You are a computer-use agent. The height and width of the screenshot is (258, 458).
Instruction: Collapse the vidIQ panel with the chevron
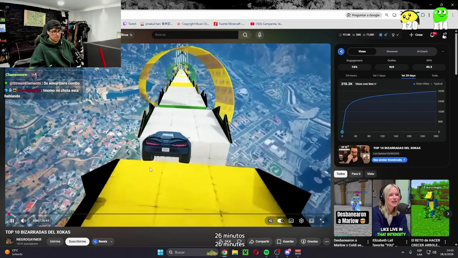tap(443, 51)
